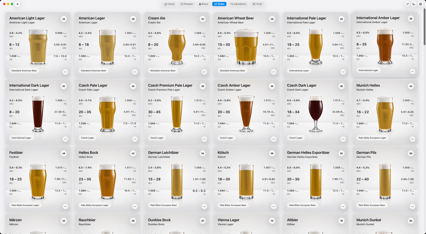Open ellipsis menu on Czech Premium Pale Lager
426x234 pixels.
click(204, 139)
